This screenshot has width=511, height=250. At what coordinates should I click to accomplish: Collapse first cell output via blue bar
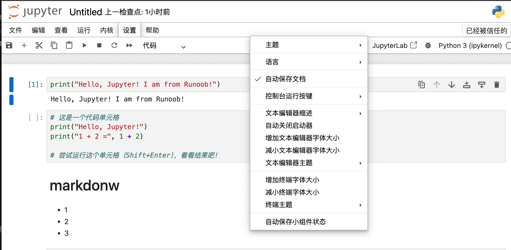[x=11, y=100]
